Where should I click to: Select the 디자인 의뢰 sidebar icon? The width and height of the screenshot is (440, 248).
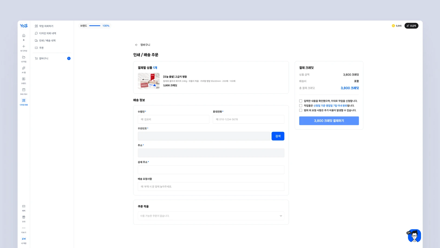tap(24, 100)
